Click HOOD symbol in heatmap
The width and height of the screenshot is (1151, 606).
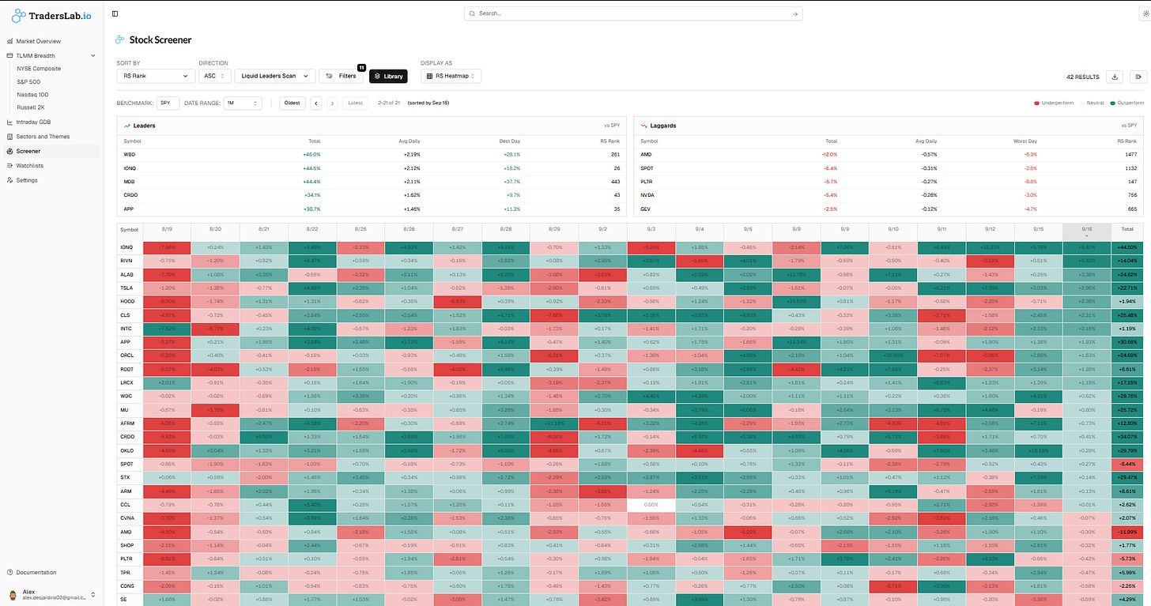tap(127, 300)
